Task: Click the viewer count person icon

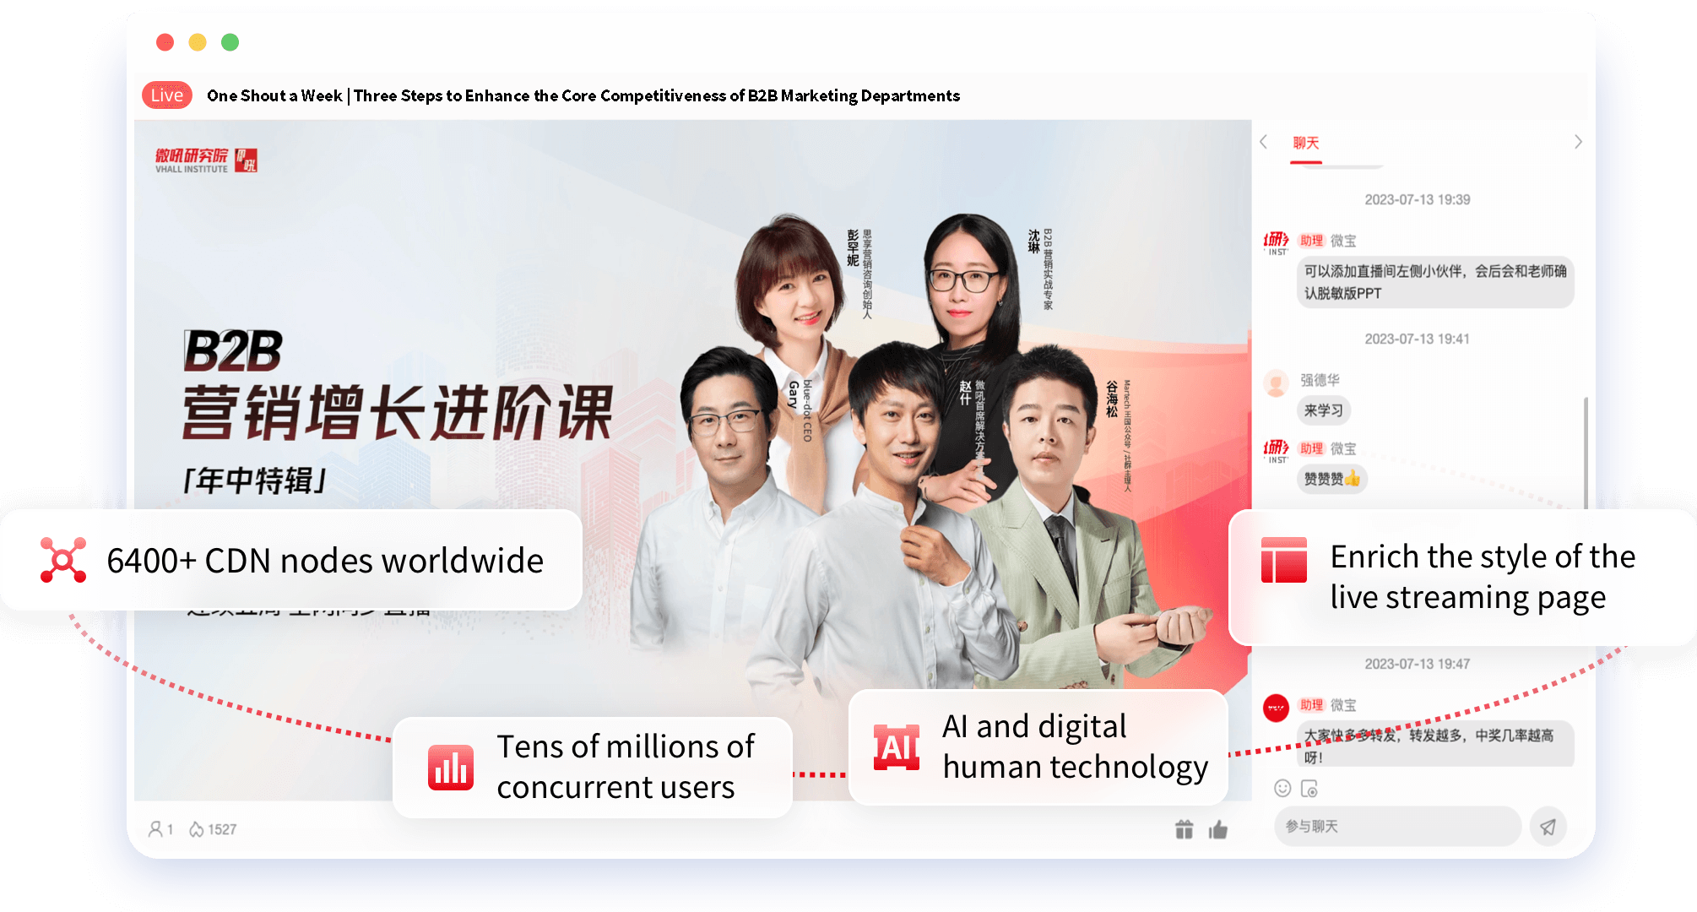Action: pyautogui.click(x=155, y=829)
